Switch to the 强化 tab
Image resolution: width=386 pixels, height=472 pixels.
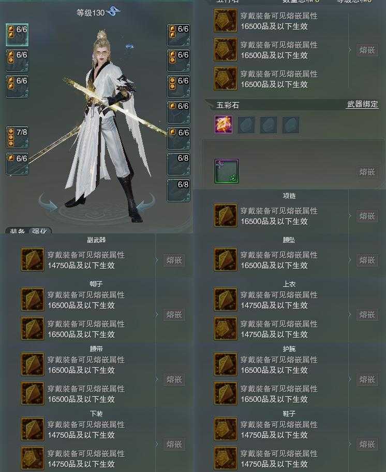click(x=40, y=231)
